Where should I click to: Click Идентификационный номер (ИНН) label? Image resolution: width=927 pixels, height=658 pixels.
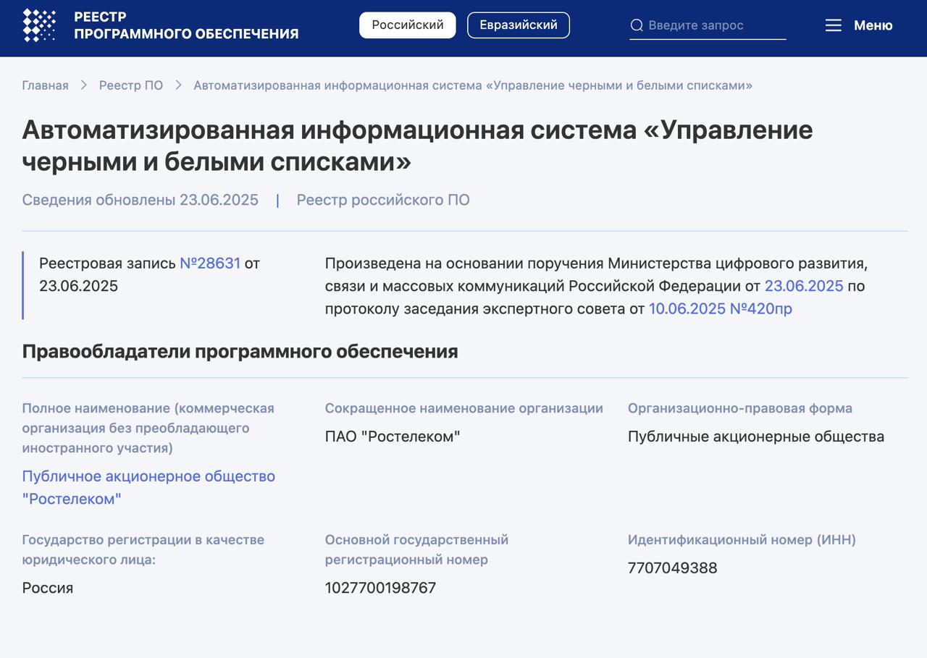pos(742,540)
